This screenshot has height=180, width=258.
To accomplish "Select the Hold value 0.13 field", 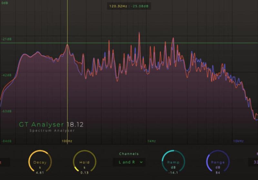I will coord(84,173).
